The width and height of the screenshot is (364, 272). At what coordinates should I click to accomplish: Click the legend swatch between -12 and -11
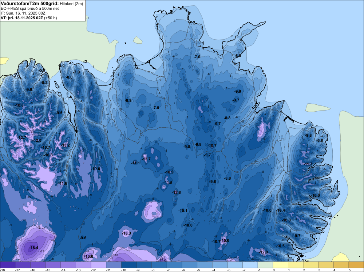[98, 265]
